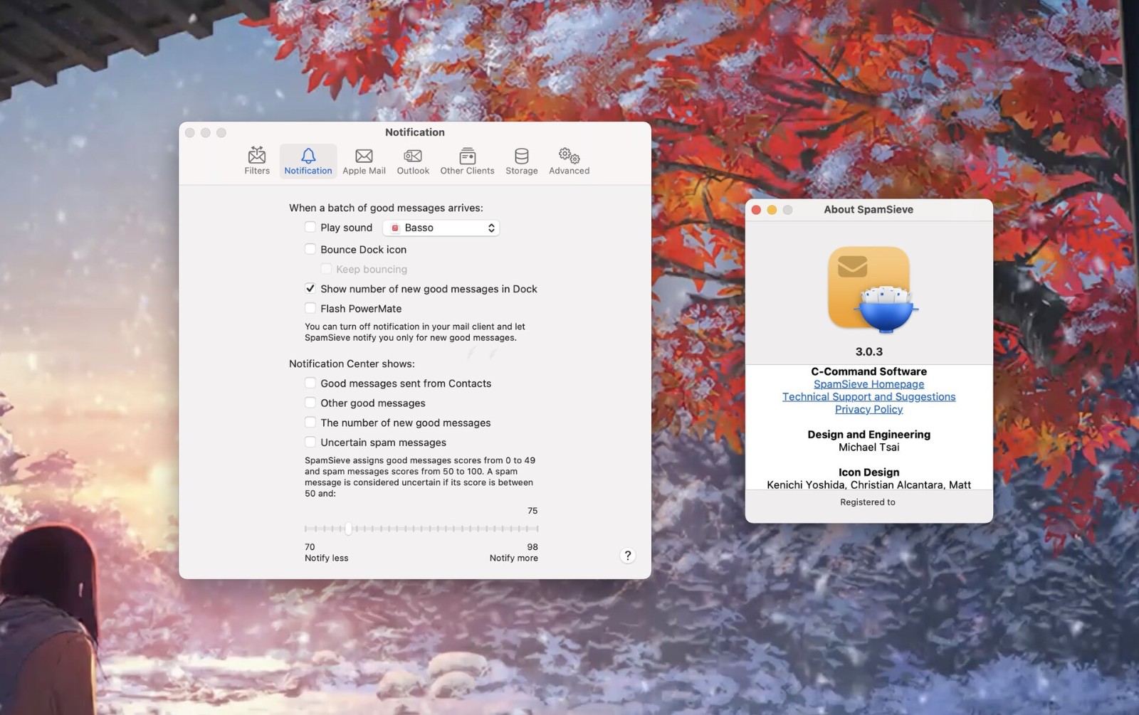Check Good messages sent from Contacts

310,383
